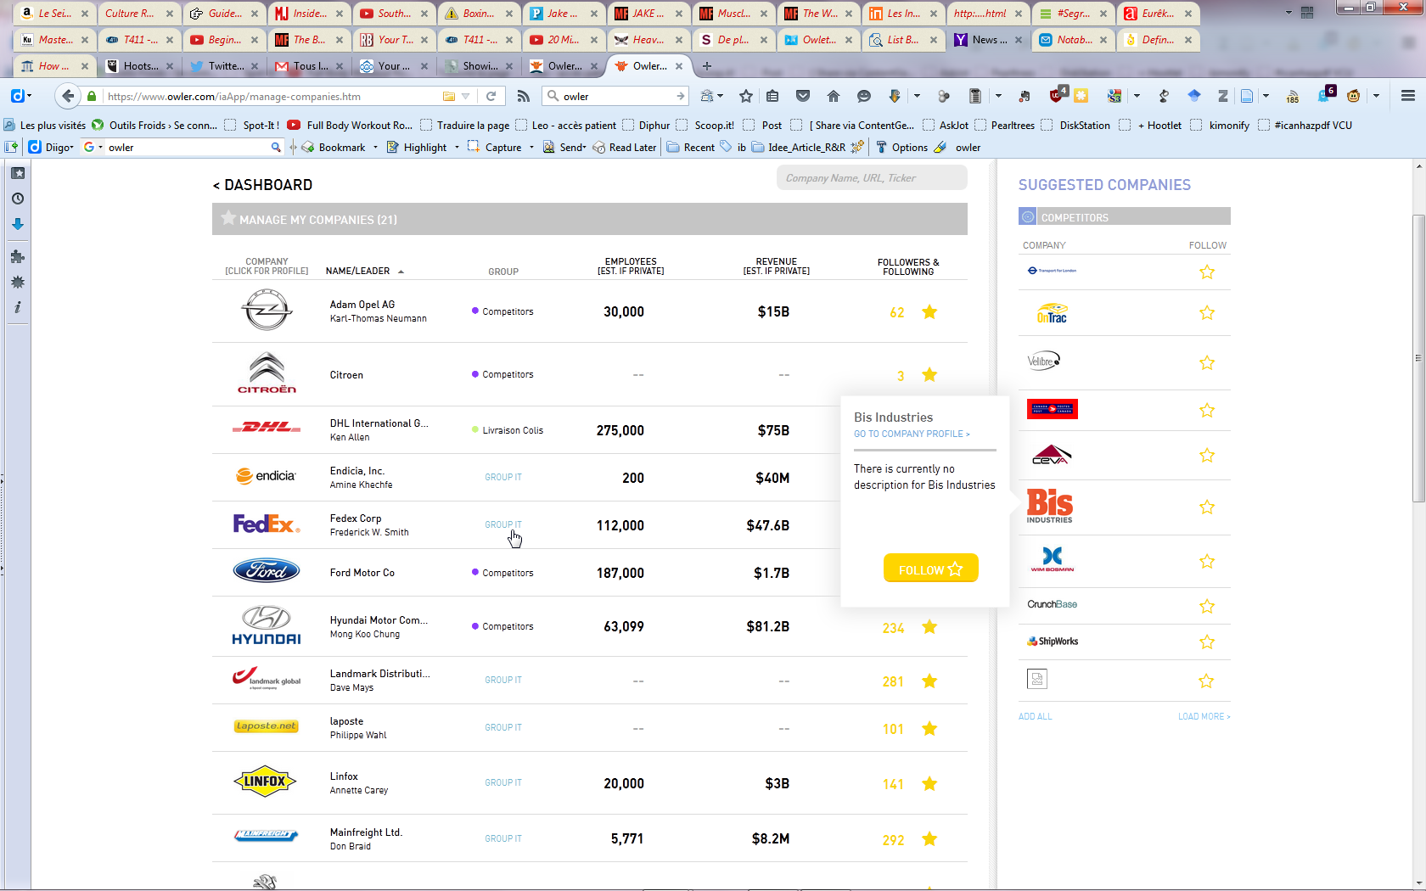
Task: Open the Linfox logo profile
Action: pos(265,781)
